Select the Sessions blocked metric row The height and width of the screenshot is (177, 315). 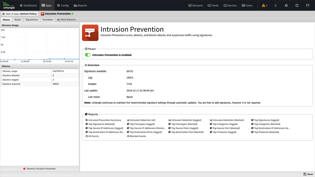pyautogui.click(x=40, y=75)
